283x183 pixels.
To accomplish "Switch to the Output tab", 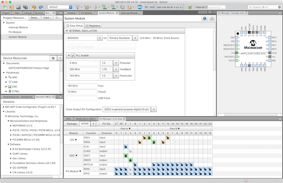I will (71, 13).
